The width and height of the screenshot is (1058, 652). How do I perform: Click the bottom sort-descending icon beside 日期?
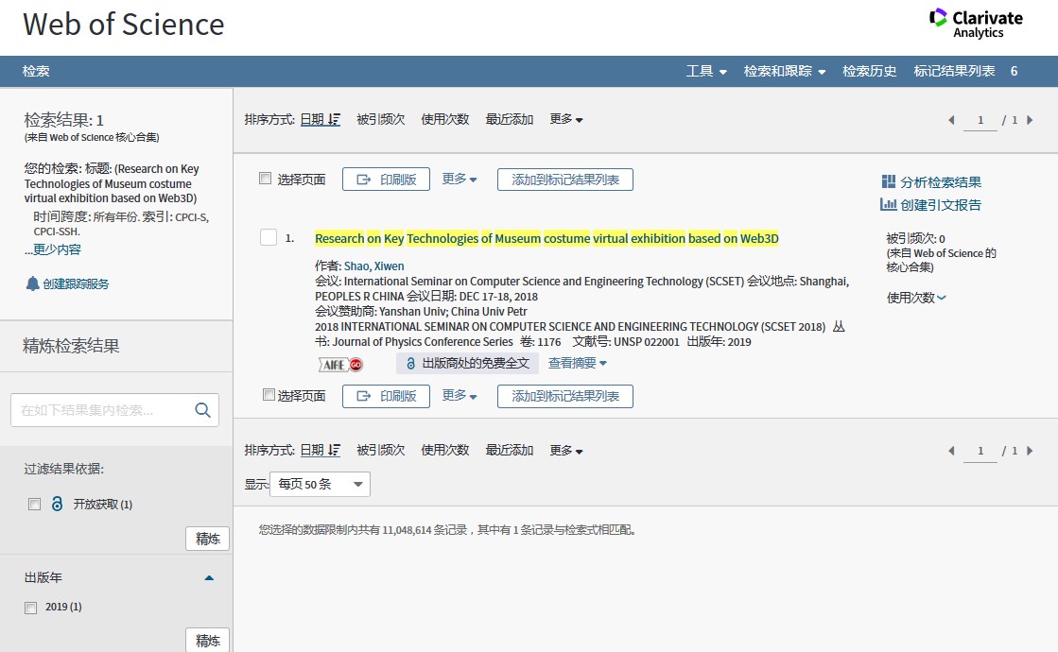click(334, 450)
